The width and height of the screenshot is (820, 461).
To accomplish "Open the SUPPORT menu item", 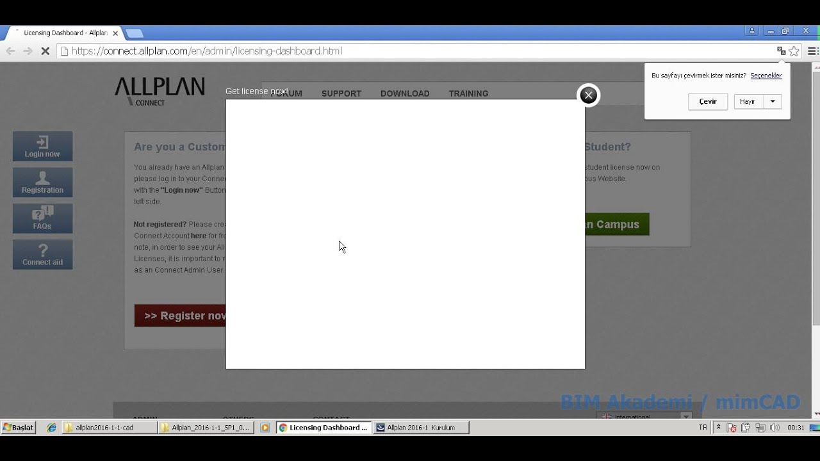I will point(341,93).
